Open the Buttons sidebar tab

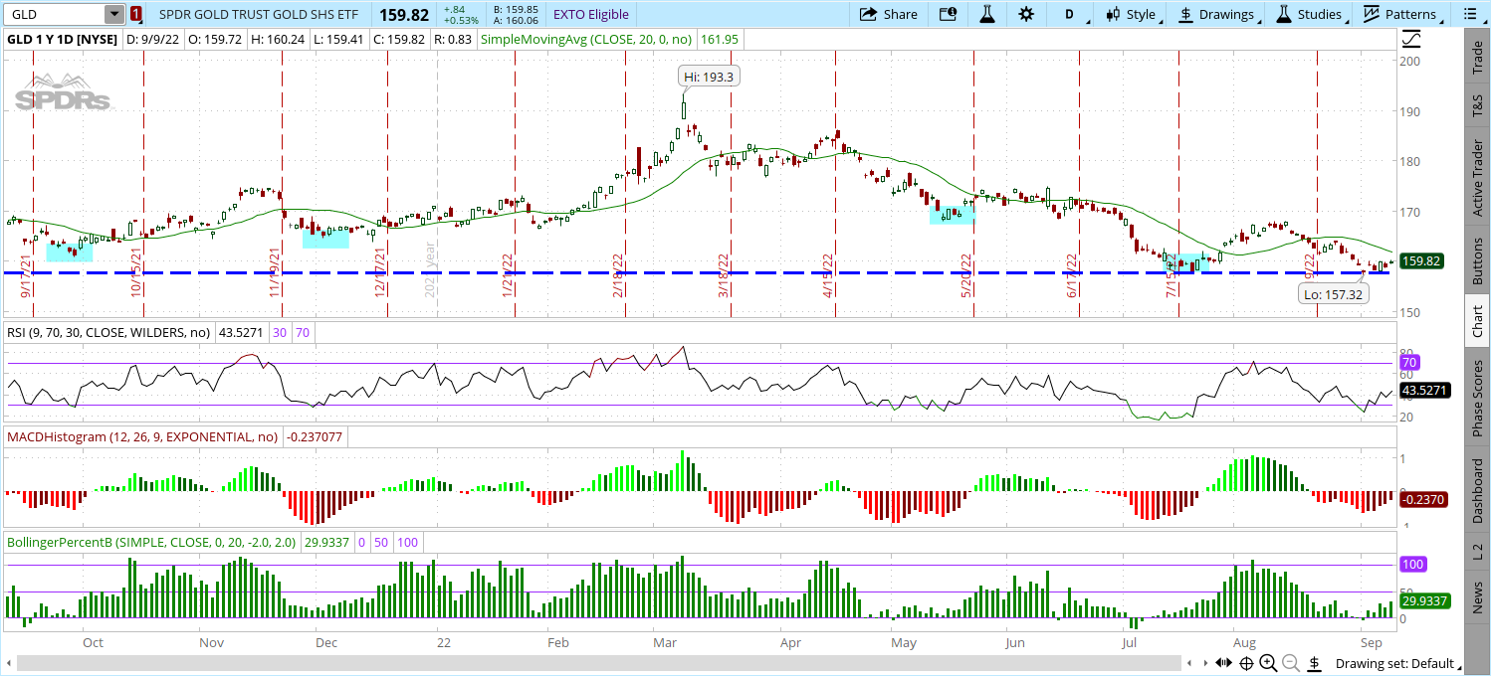click(1477, 262)
